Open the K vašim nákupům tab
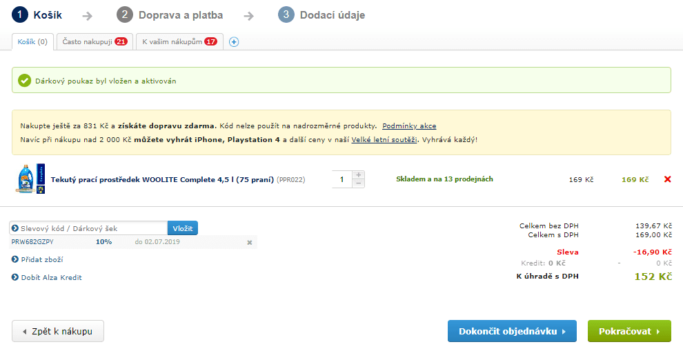 [179, 42]
